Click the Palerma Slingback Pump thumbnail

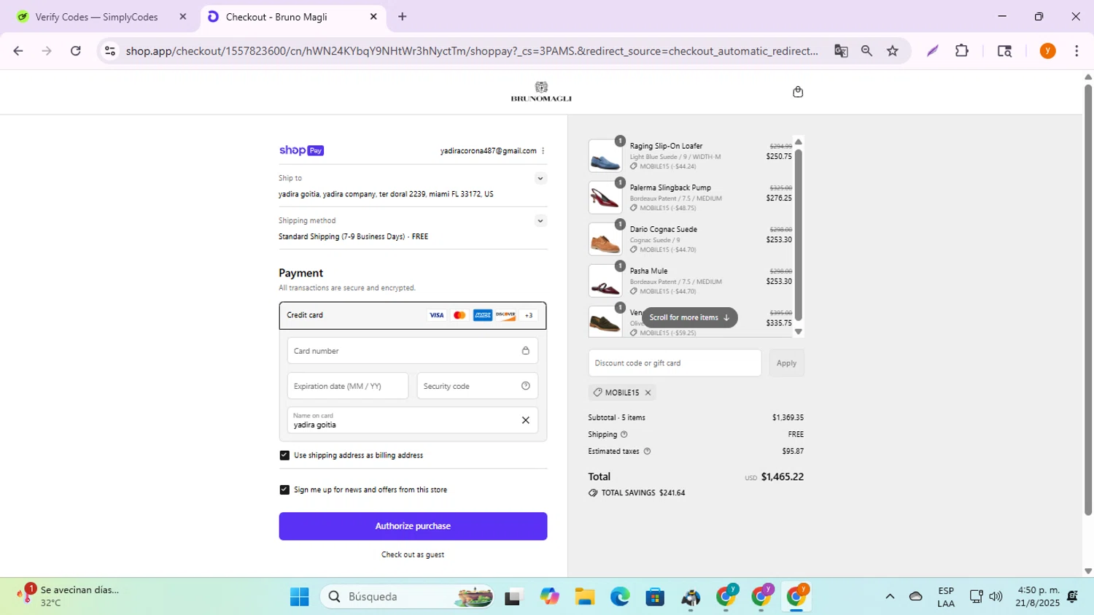(x=605, y=198)
